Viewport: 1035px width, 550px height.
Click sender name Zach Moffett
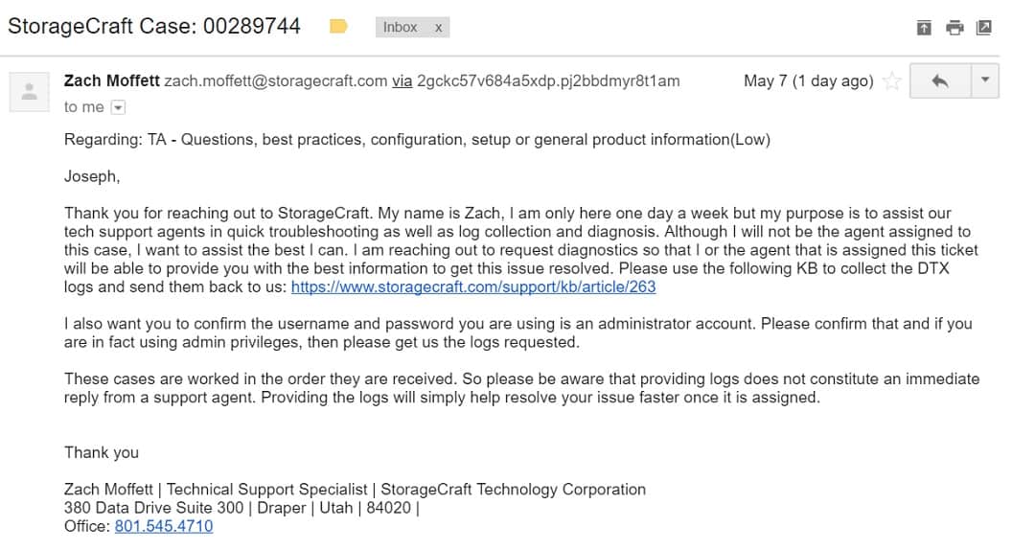(x=111, y=80)
